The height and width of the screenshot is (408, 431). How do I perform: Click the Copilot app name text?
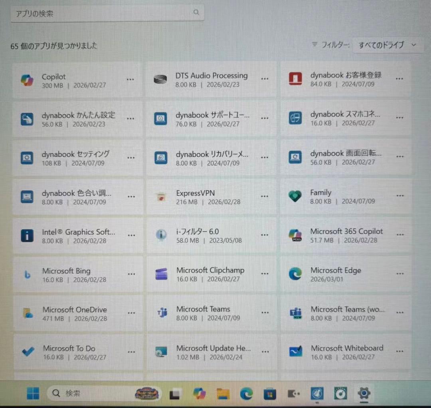(53, 77)
